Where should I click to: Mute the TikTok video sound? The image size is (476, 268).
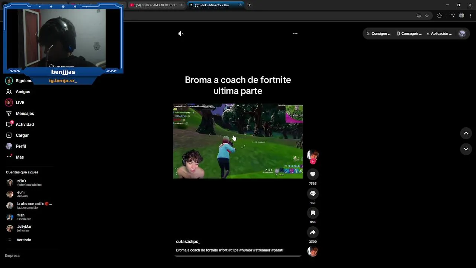(180, 33)
